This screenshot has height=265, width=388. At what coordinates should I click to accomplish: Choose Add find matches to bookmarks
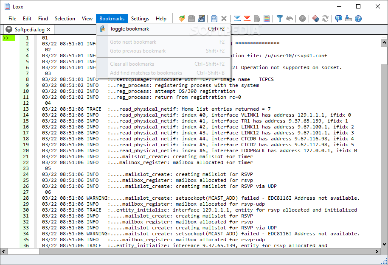pos(163,73)
